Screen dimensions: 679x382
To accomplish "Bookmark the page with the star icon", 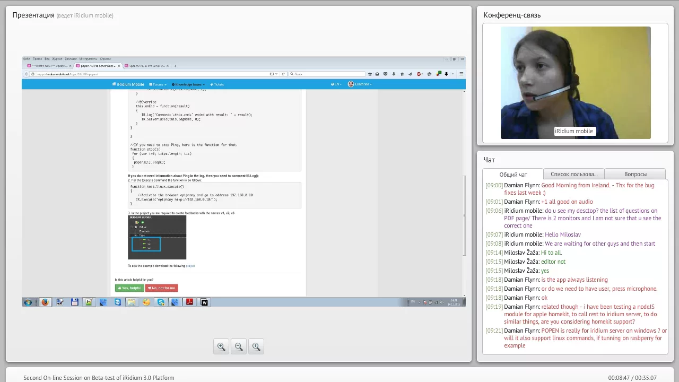I will click(x=370, y=74).
